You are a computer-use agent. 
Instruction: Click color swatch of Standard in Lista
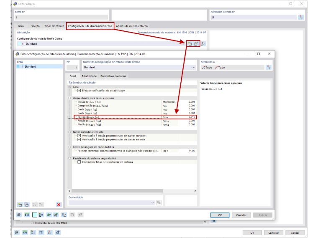point(18,66)
